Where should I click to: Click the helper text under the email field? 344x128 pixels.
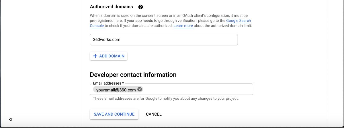166,99
